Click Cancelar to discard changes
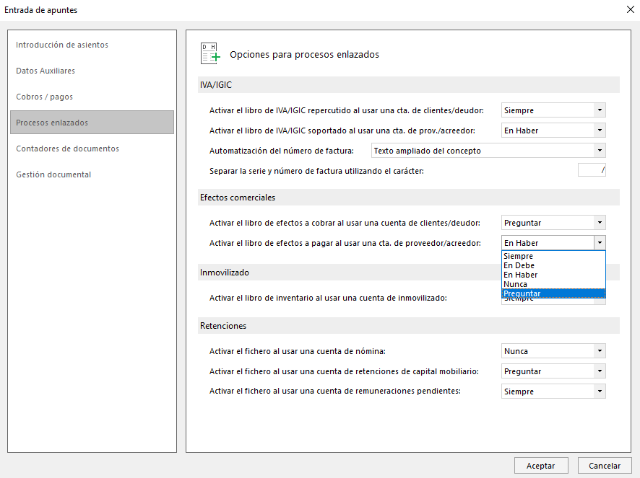The height and width of the screenshot is (478, 640). point(605,465)
